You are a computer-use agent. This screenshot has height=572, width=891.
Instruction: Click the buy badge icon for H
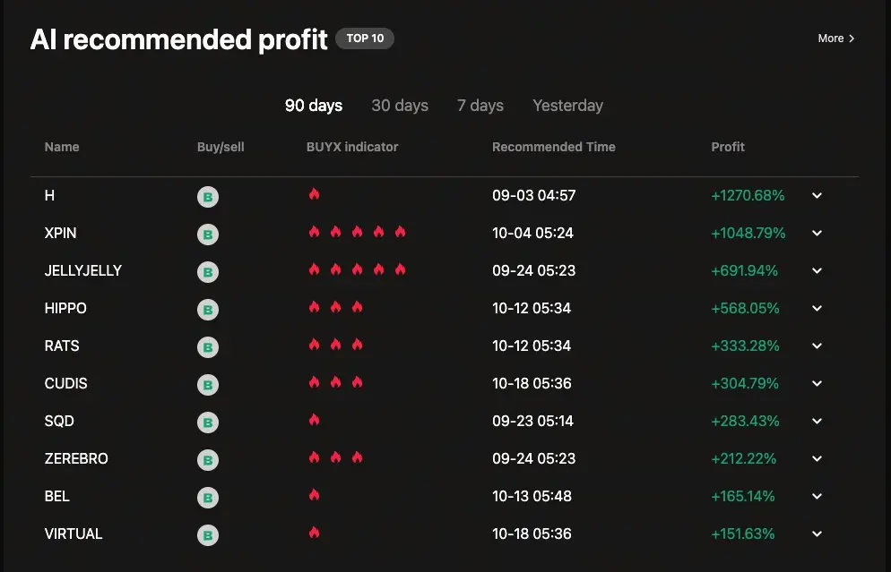(208, 196)
